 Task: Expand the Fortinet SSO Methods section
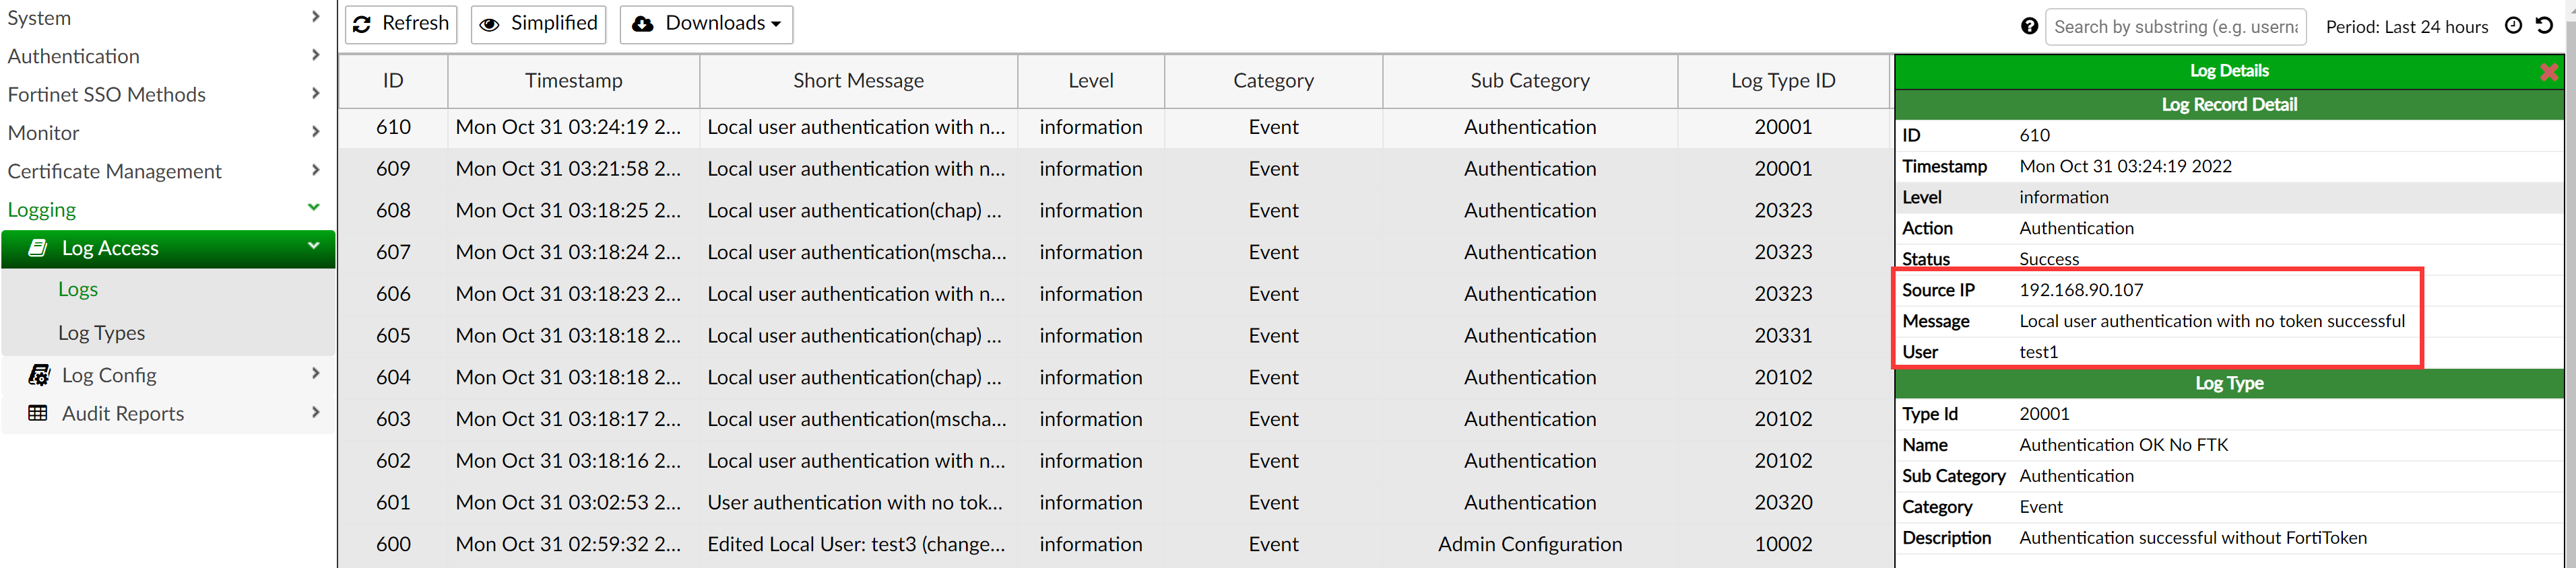165,95
